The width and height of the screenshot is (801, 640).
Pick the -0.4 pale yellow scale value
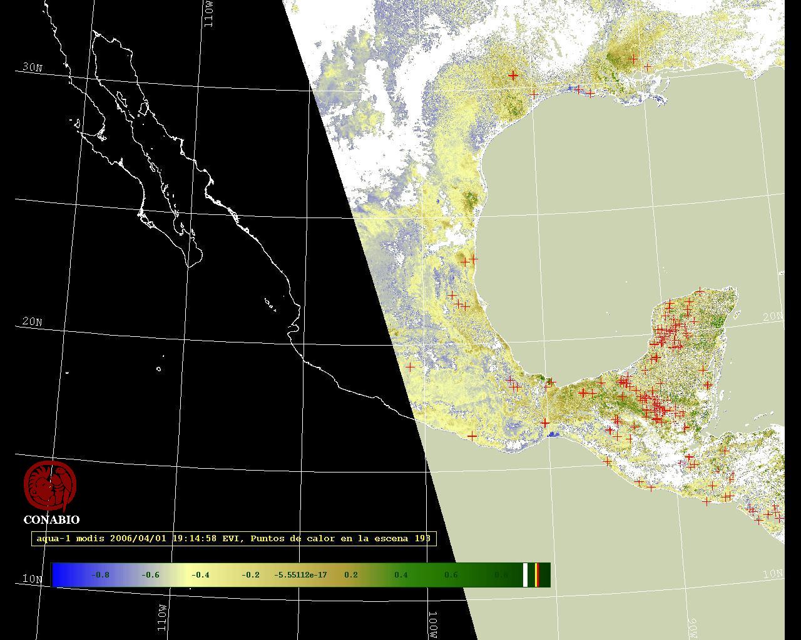200,575
